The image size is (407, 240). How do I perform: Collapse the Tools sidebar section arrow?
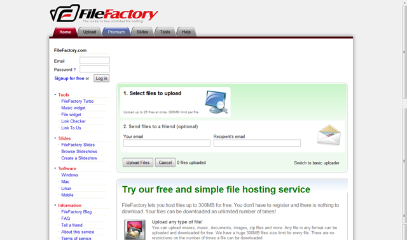[55, 95]
